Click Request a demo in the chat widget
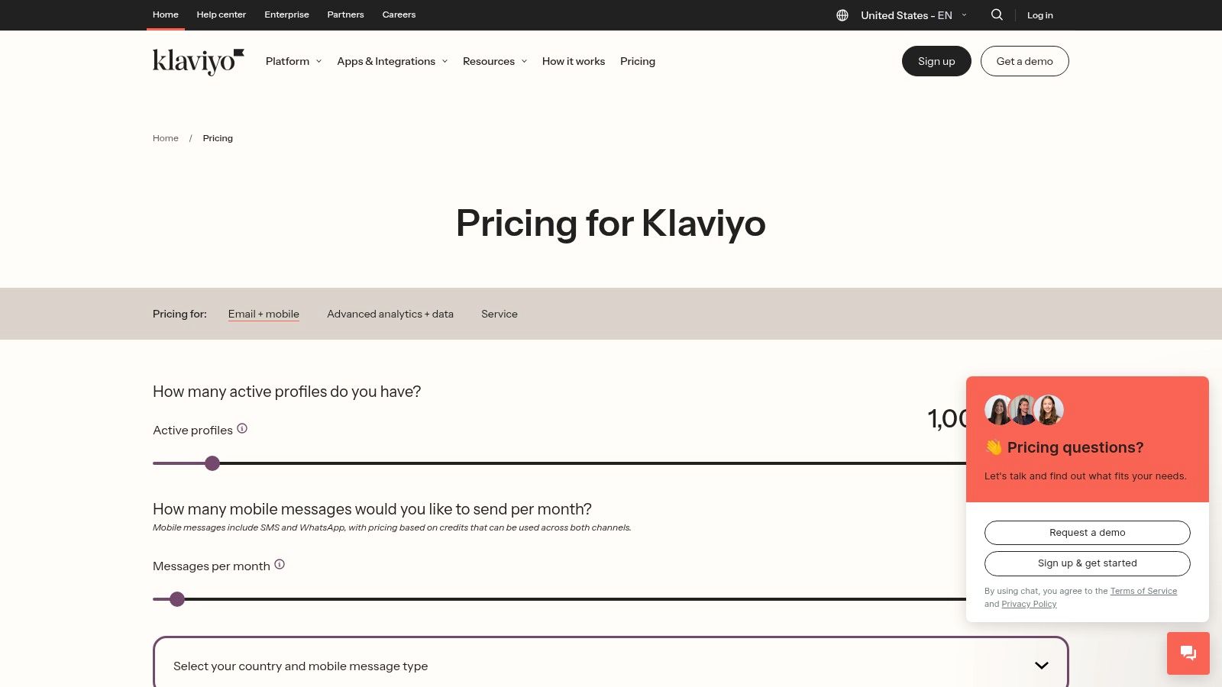The width and height of the screenshot is (1222, 687). point(1087,532)
